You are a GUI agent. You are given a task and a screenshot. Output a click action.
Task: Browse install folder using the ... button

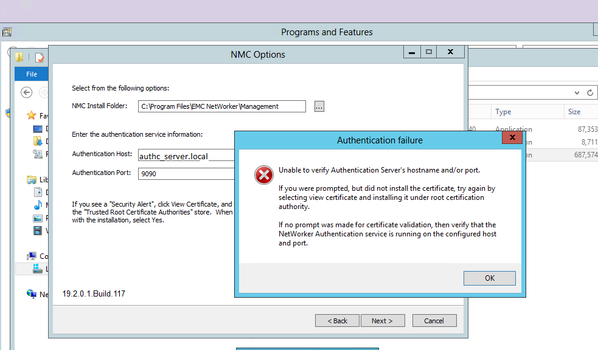point(318,106)
